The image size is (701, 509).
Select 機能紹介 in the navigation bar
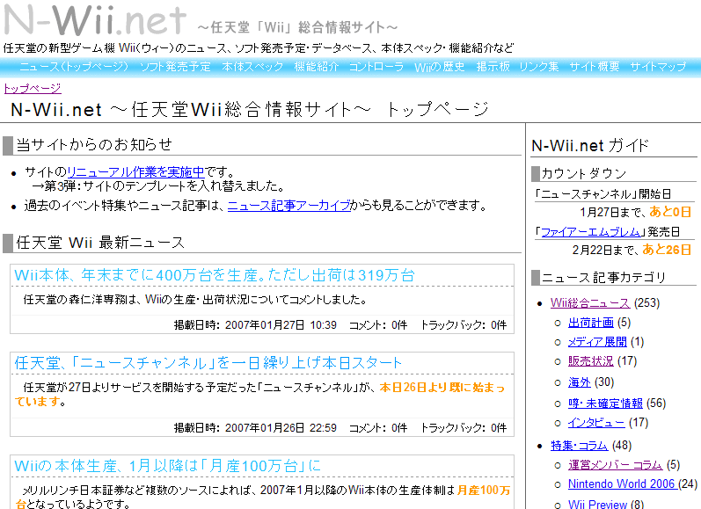317,67
